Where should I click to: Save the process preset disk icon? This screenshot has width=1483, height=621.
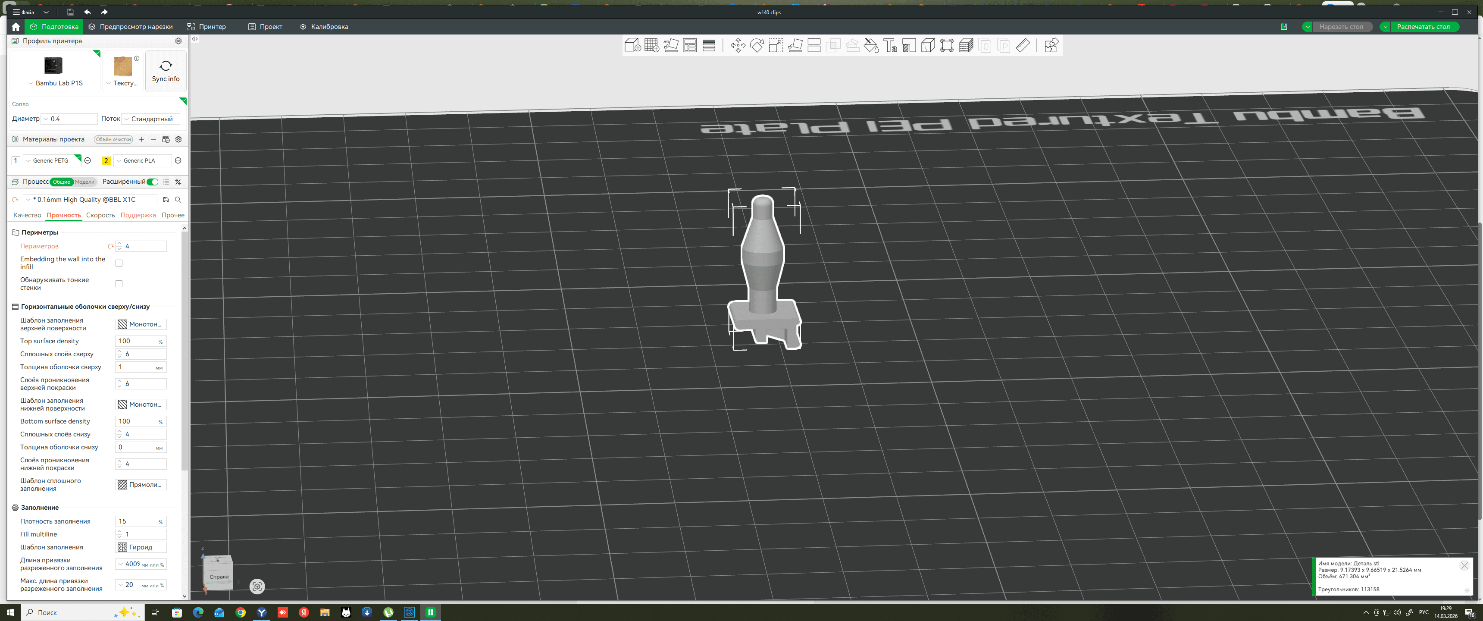click(166, 200)
